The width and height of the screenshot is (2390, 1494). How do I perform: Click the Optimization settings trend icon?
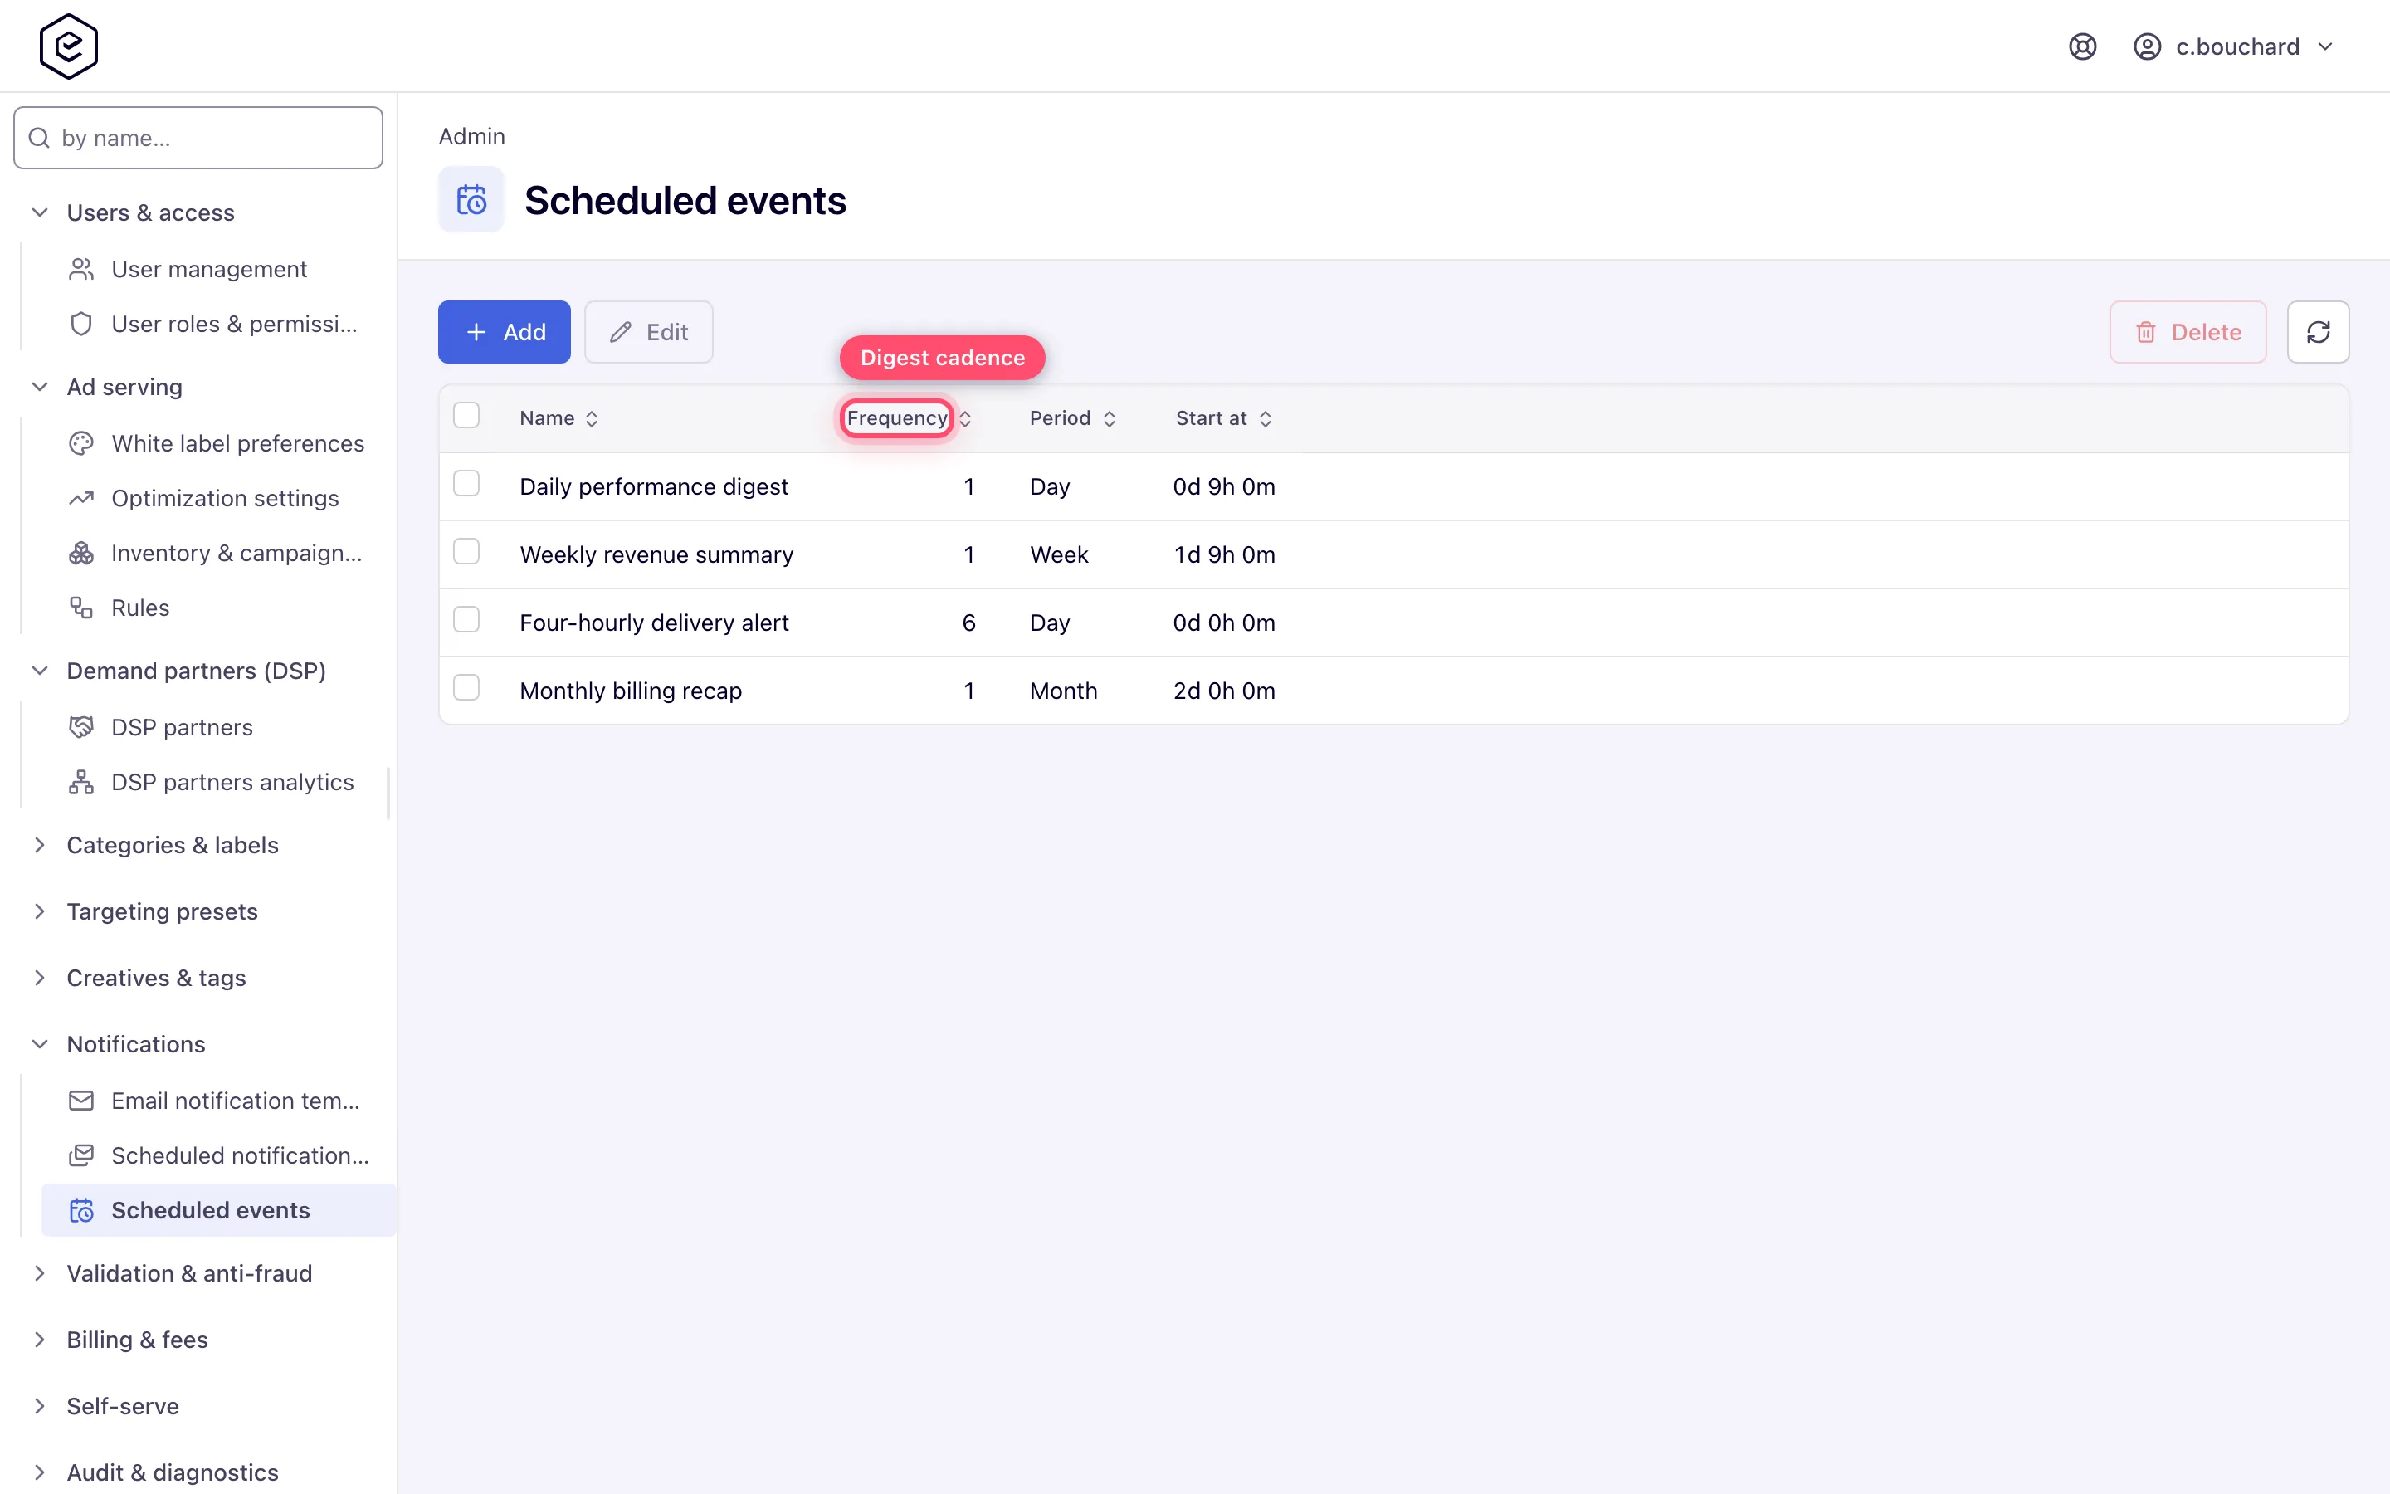point(81,498)
